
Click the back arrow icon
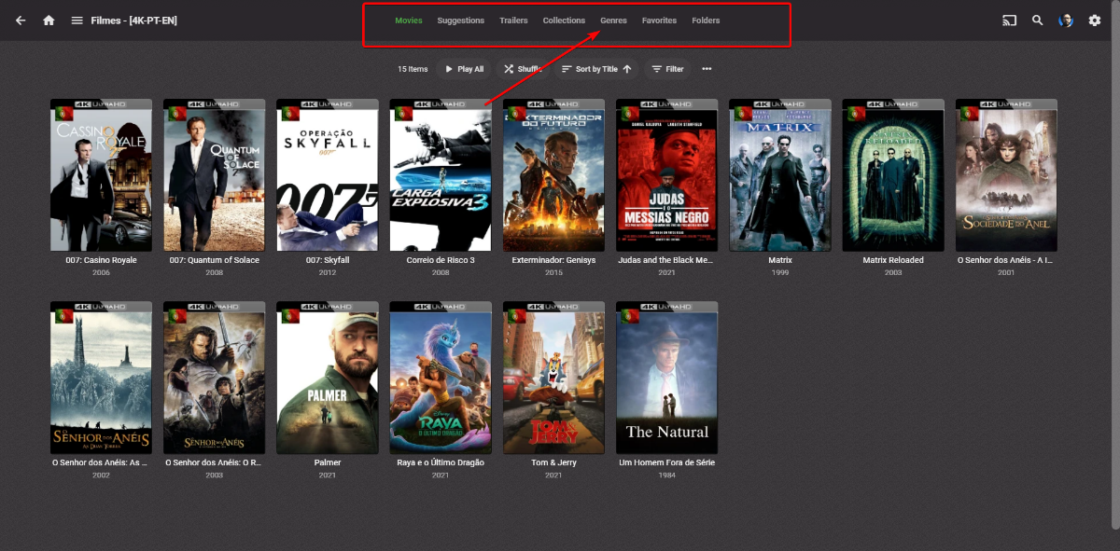[x=21, y=21]
